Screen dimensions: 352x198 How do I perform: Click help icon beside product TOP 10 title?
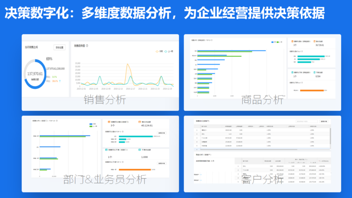click(212, 40)
